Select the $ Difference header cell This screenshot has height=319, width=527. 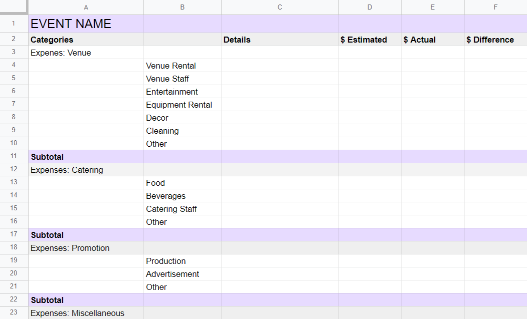495,40
